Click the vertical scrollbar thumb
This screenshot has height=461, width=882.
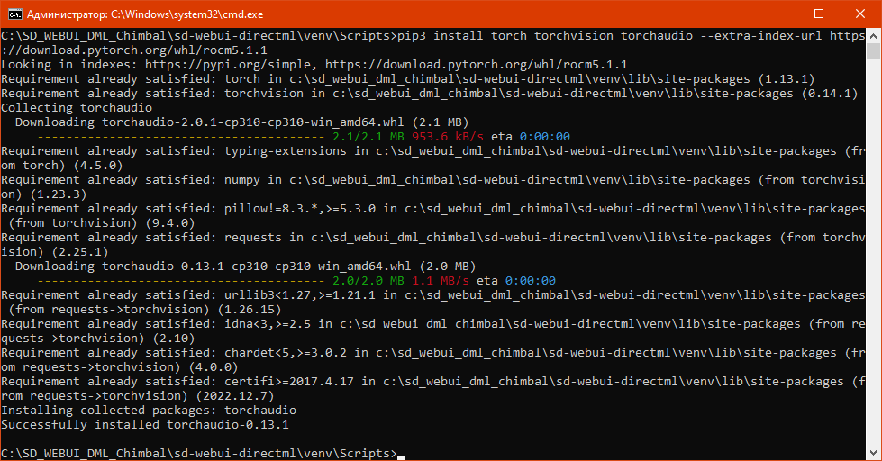coord(873,50)
